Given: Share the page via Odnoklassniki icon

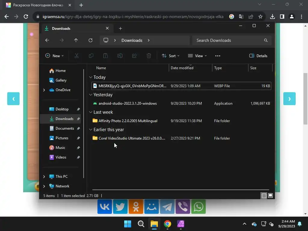Looking at the screenshot, I should click(136, 207).
